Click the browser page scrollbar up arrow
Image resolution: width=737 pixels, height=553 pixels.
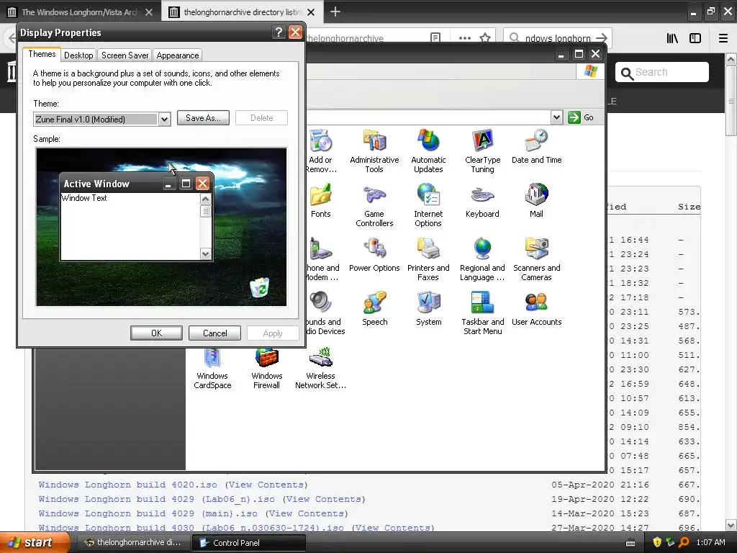coord(731,59)
